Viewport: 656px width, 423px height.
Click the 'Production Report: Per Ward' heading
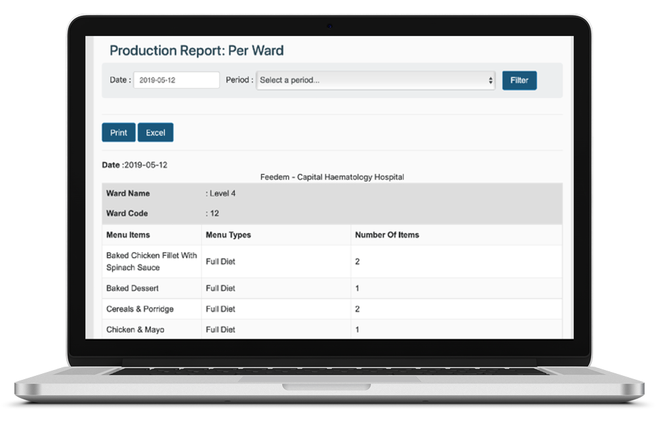tap(197, 50)
